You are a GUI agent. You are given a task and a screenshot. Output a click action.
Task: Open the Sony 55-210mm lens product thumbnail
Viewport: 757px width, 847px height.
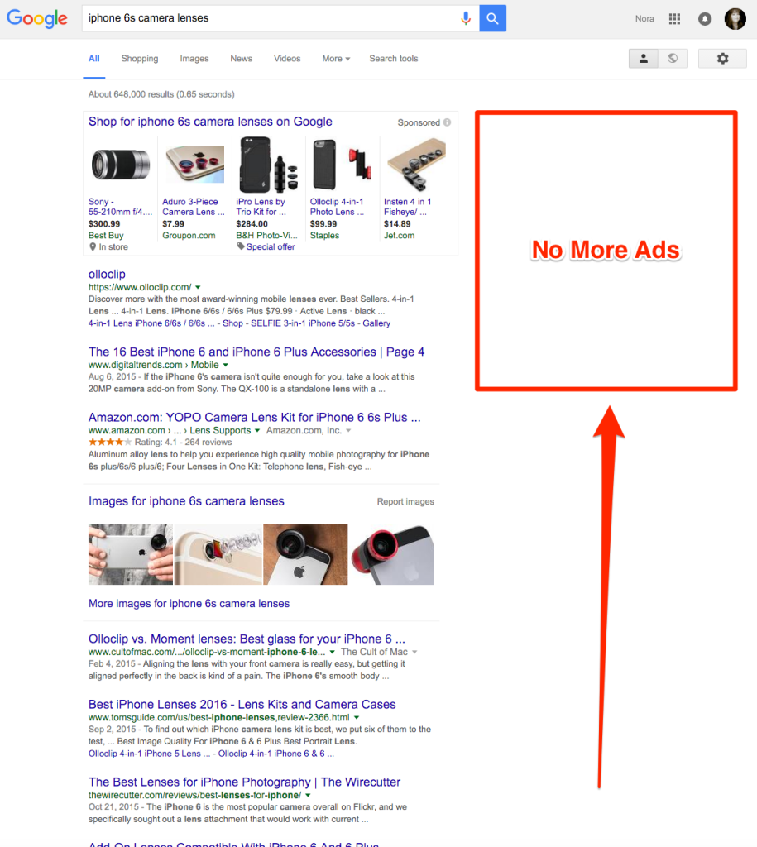click(121, 165)
